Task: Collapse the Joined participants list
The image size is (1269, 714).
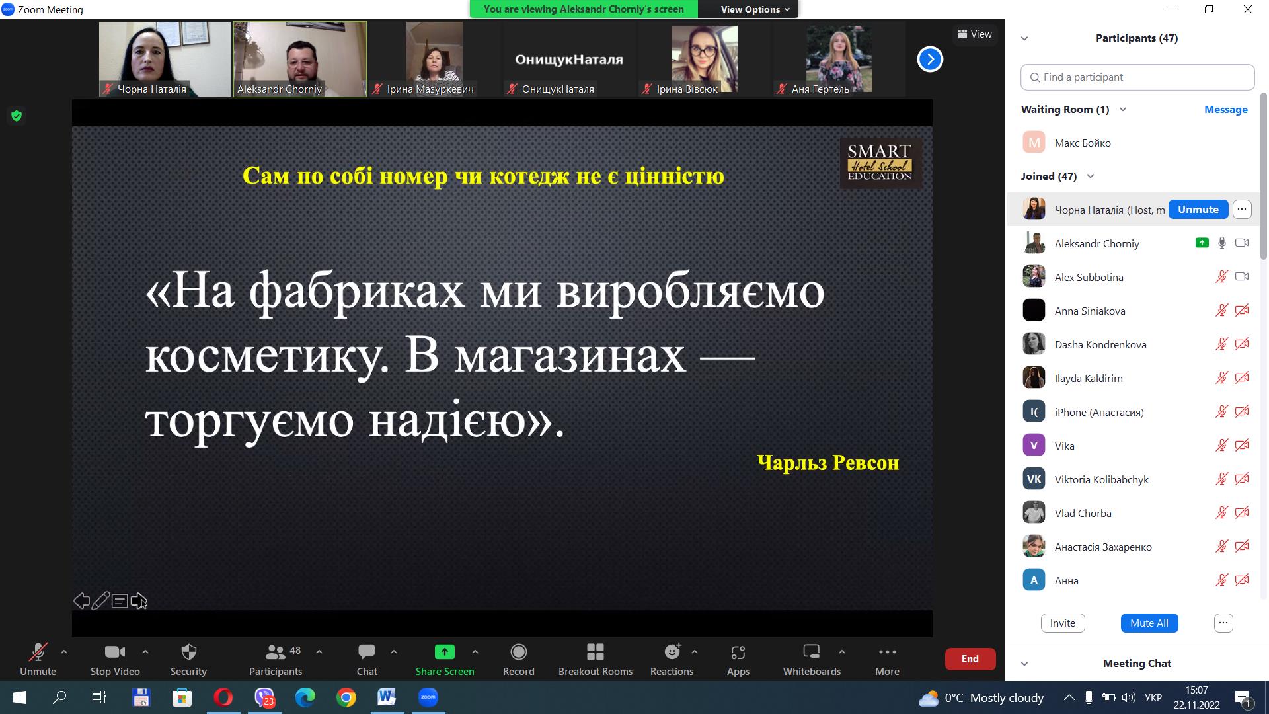Action: point(1091,177)
